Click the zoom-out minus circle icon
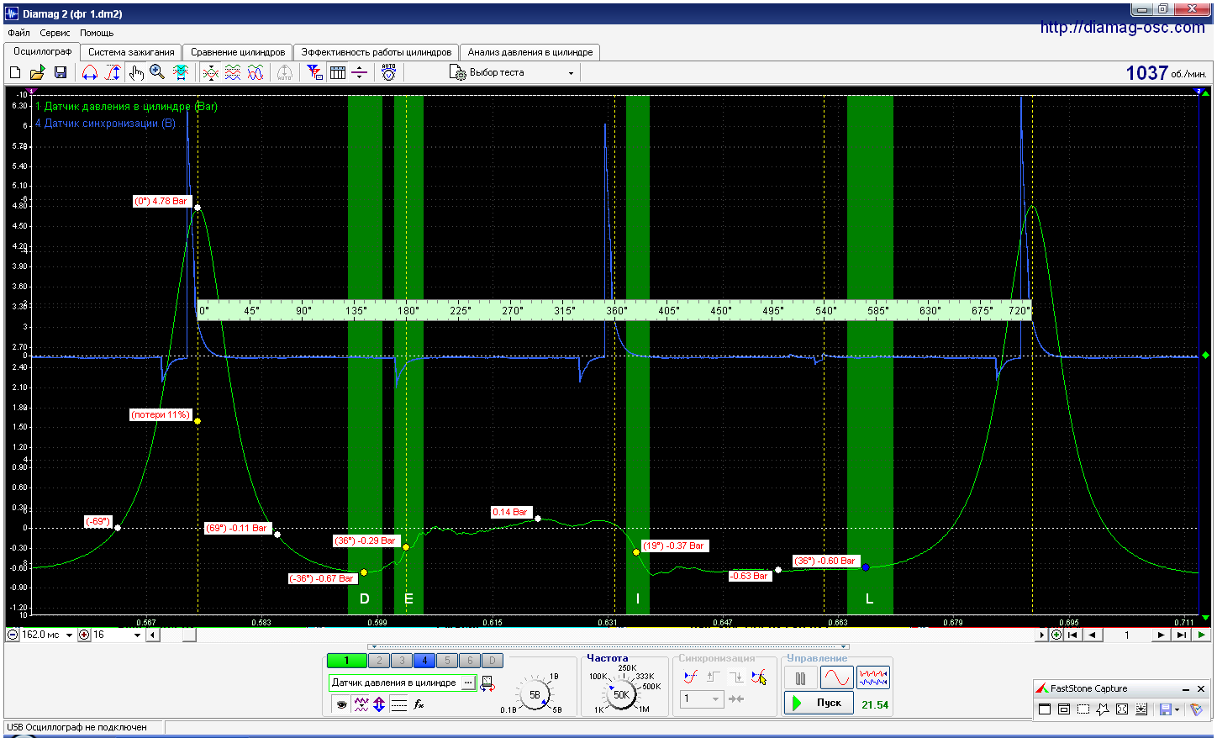The width and height of the screenshot is (1217, 738). (x=13, y=635)
